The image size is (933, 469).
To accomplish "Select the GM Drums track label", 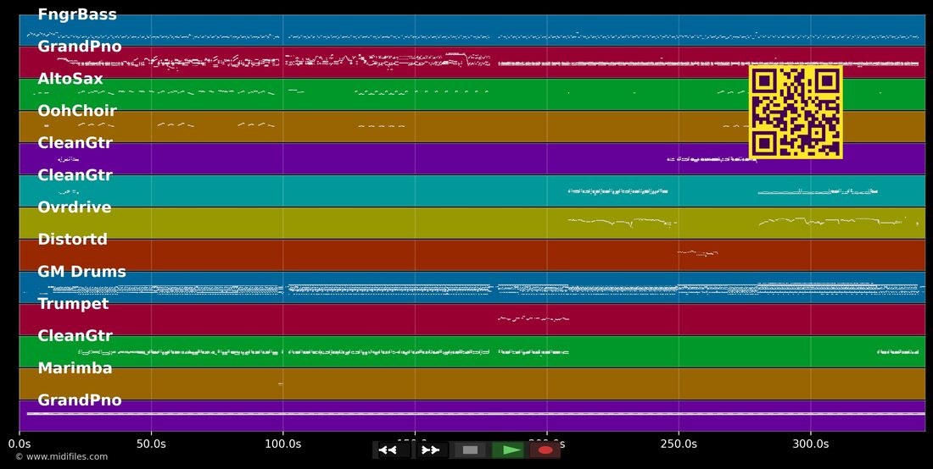I will (x=82, y=271).
